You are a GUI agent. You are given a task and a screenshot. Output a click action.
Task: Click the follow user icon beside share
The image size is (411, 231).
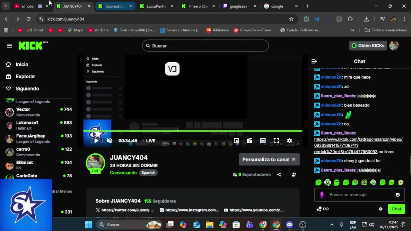pyautogui.click(x=294, y=175)
